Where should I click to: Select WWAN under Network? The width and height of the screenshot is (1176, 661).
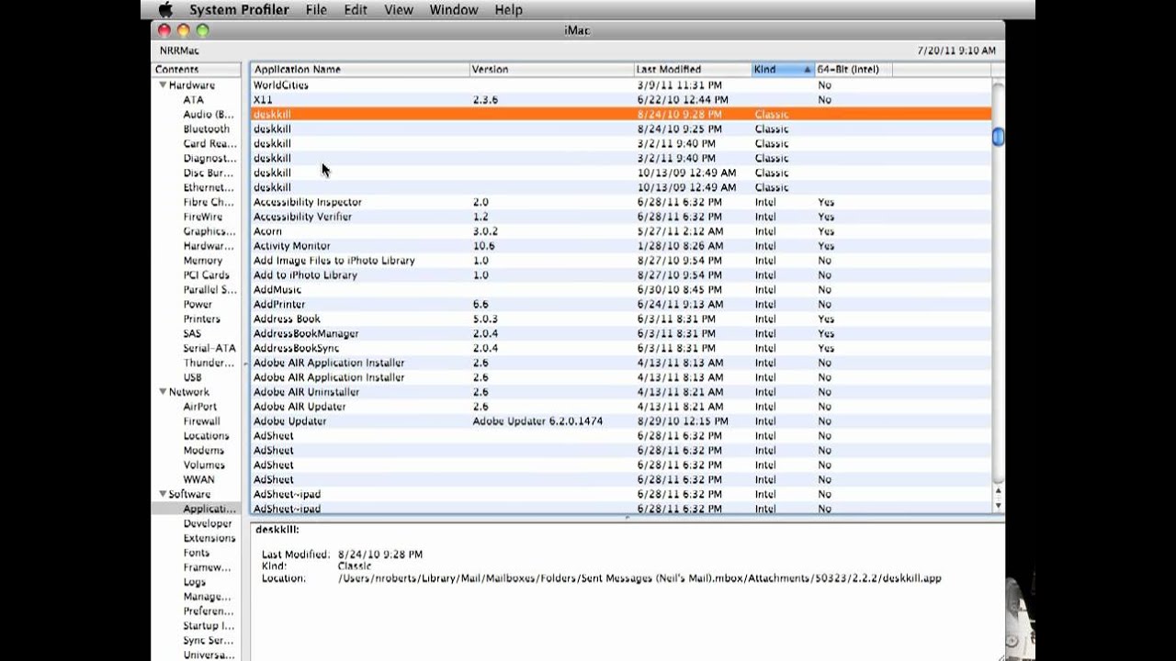(x=198, y=479)
